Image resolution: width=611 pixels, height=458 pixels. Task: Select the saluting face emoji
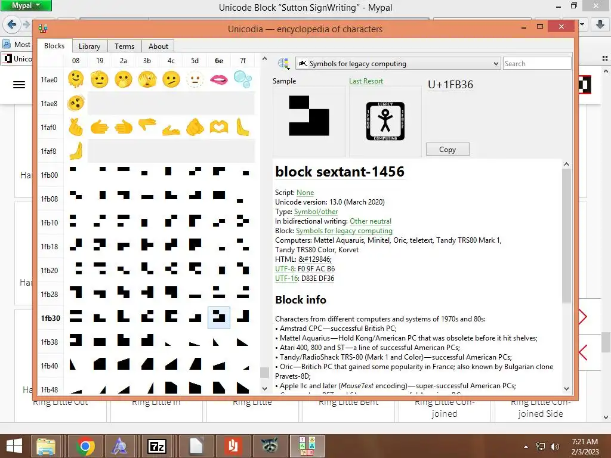[x=100, y=79]
